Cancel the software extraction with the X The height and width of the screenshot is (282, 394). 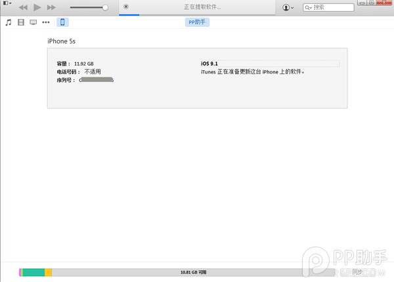126,7
